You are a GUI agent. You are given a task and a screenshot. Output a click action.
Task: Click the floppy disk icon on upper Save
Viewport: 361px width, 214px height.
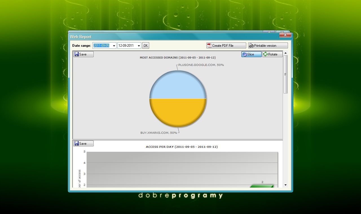[x=76, y=54]
